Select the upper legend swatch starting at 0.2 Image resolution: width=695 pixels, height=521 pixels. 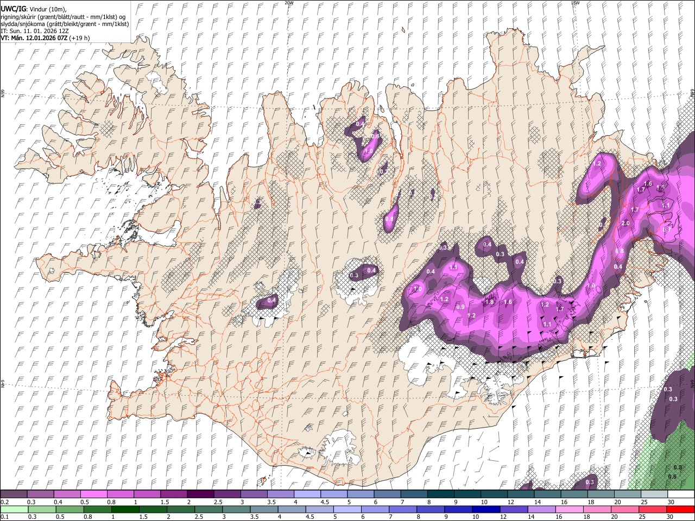click(14, 494)
